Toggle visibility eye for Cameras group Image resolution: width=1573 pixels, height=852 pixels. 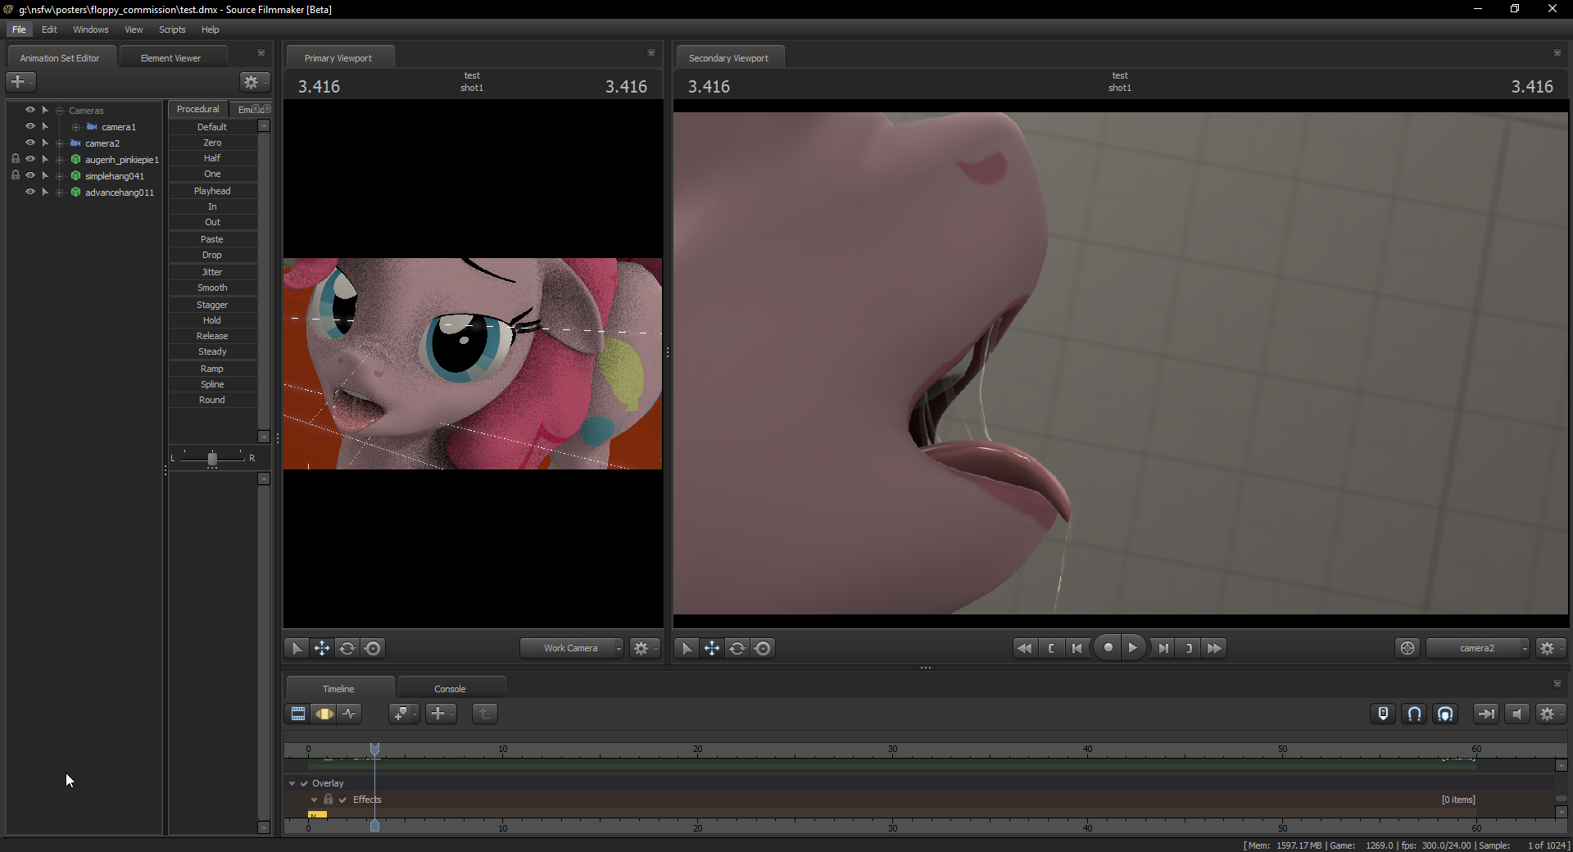[30, 110]
